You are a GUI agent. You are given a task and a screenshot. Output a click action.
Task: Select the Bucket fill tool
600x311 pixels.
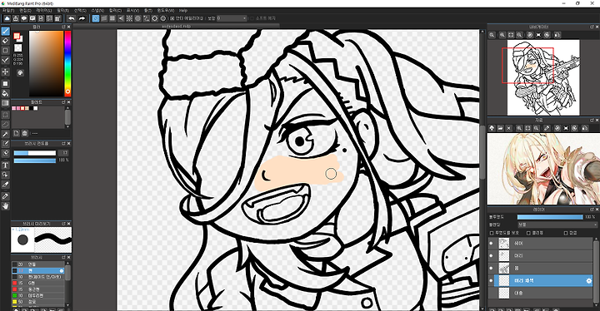(x=5, y=93)
